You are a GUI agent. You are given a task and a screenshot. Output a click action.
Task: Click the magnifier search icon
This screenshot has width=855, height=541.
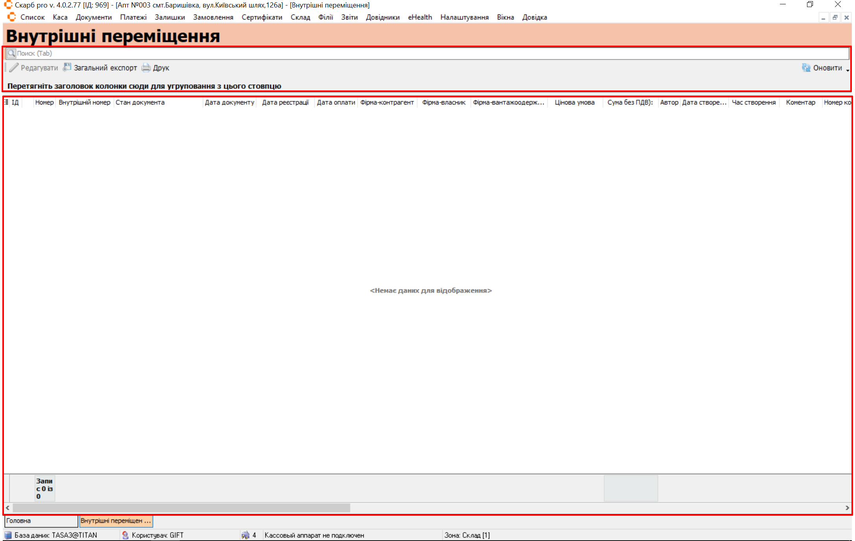click(11, 53)
